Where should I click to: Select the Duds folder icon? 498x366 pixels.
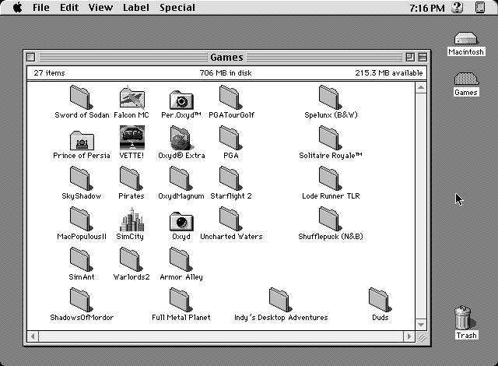click(x=381, y=300)
